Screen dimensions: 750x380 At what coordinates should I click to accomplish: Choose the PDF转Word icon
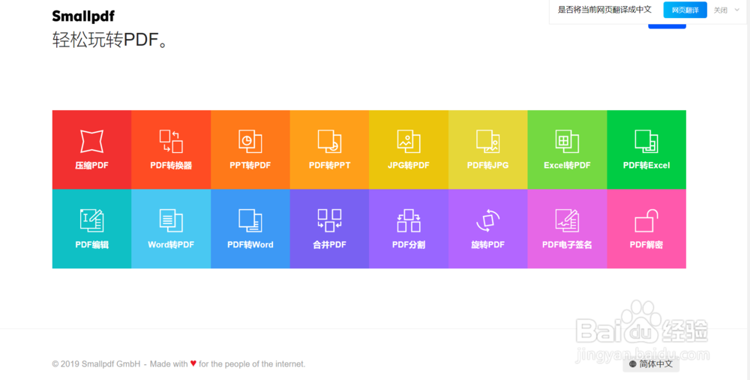tap(250, 220)
